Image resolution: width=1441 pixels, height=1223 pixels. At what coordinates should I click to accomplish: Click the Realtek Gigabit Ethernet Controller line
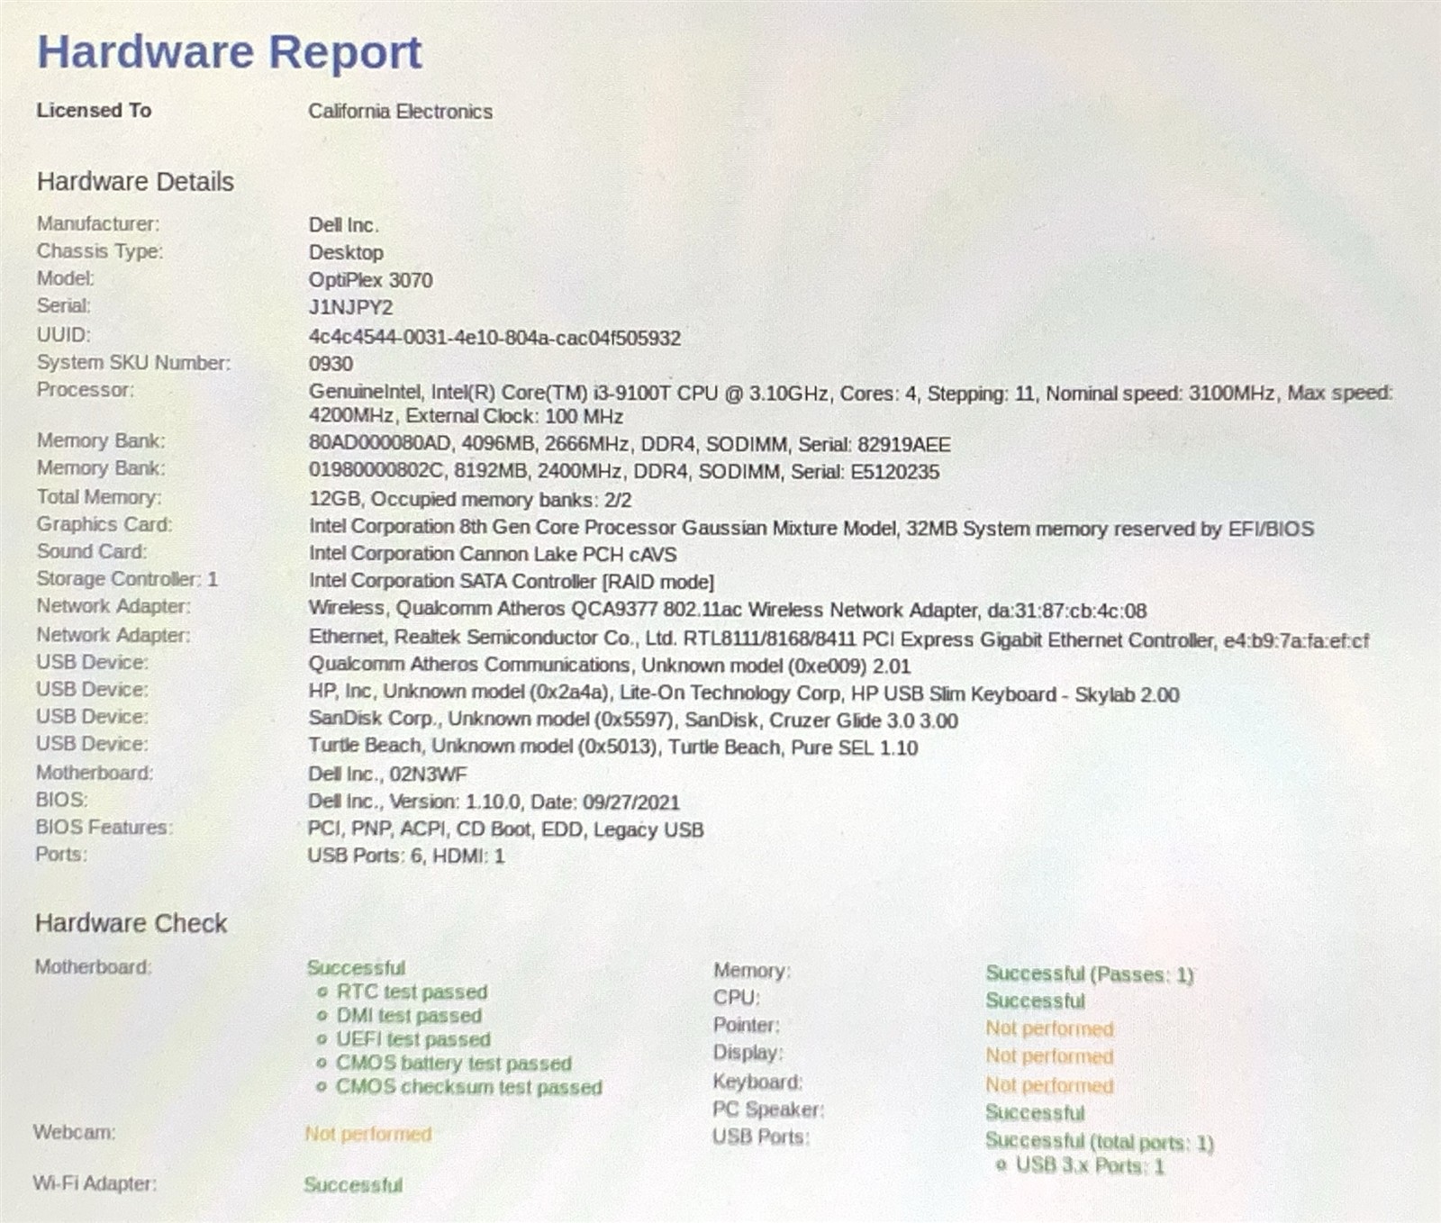838,639
